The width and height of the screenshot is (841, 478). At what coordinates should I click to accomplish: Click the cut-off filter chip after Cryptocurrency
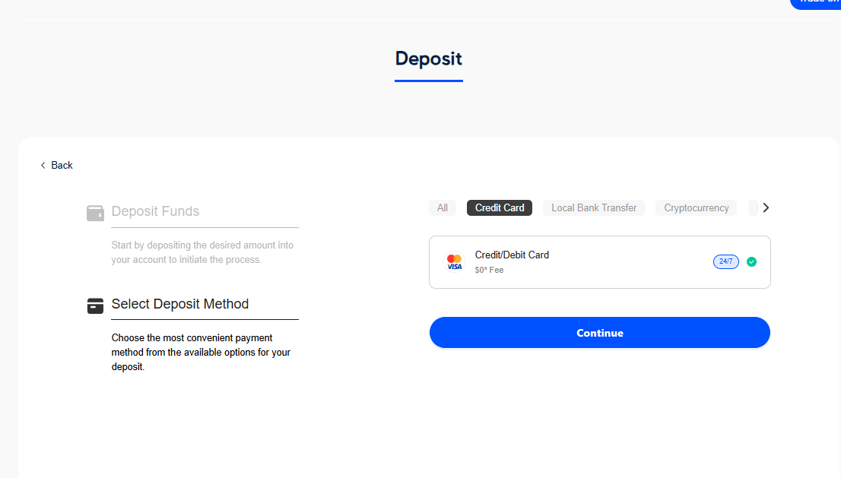[x=753, y=208]
